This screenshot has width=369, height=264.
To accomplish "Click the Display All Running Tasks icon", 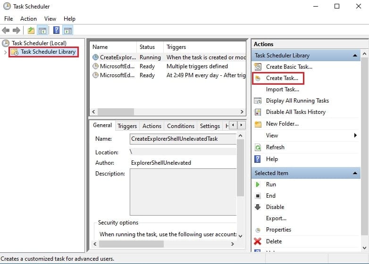I will 258,101.
